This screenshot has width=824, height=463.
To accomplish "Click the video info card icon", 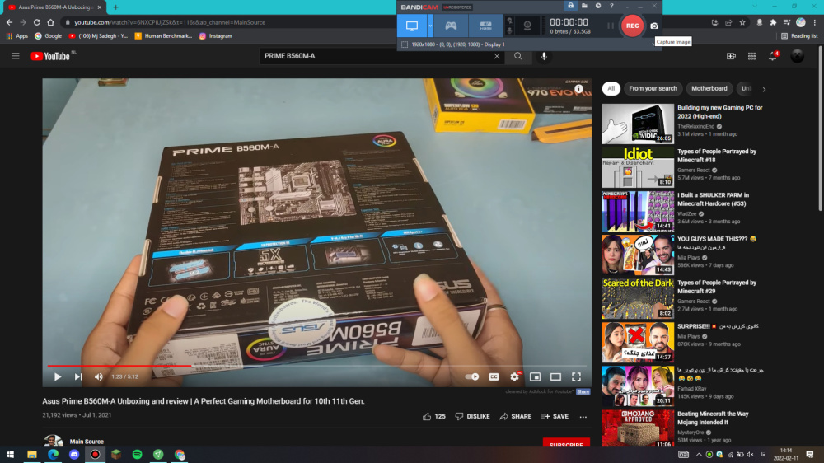I will point(578,89).
